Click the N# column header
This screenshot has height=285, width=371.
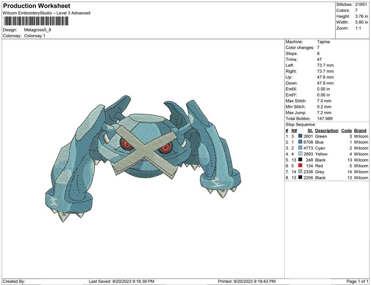pyautogui.click(x=294, y=131)
